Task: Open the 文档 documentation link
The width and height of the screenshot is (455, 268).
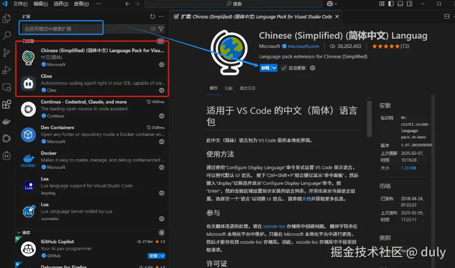Action: 306,199
